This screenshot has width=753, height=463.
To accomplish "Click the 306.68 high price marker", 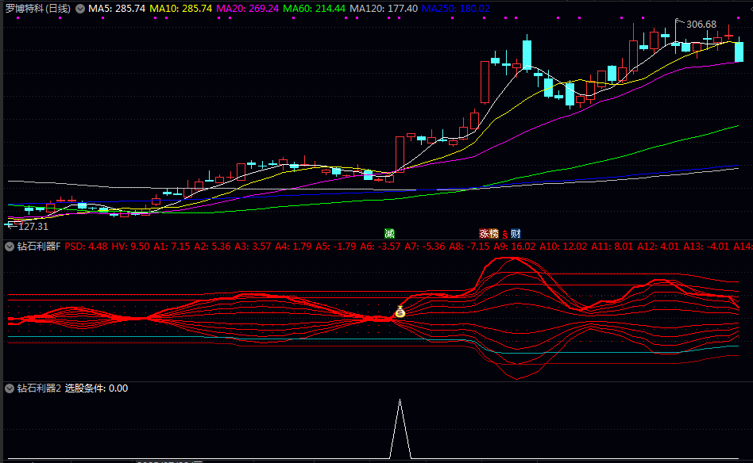I will (x=701, y=25).
